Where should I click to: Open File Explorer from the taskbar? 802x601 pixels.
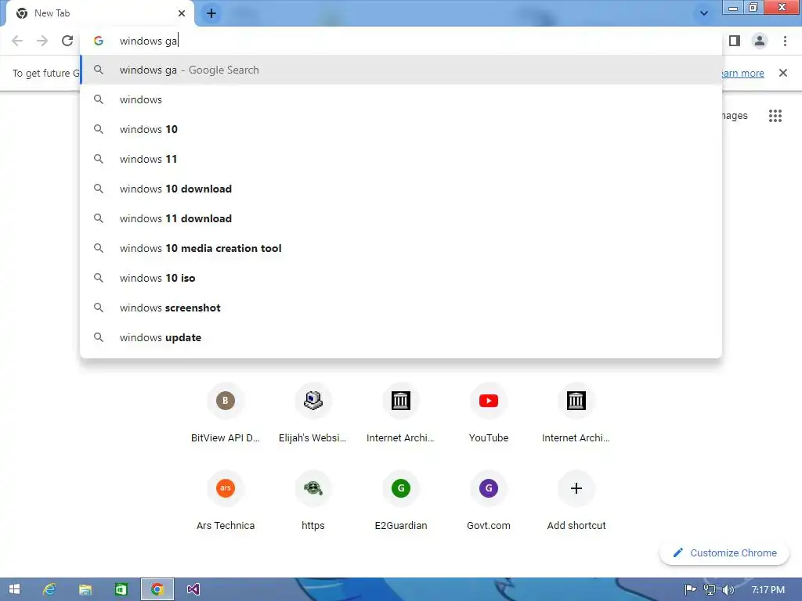(85, 589)
